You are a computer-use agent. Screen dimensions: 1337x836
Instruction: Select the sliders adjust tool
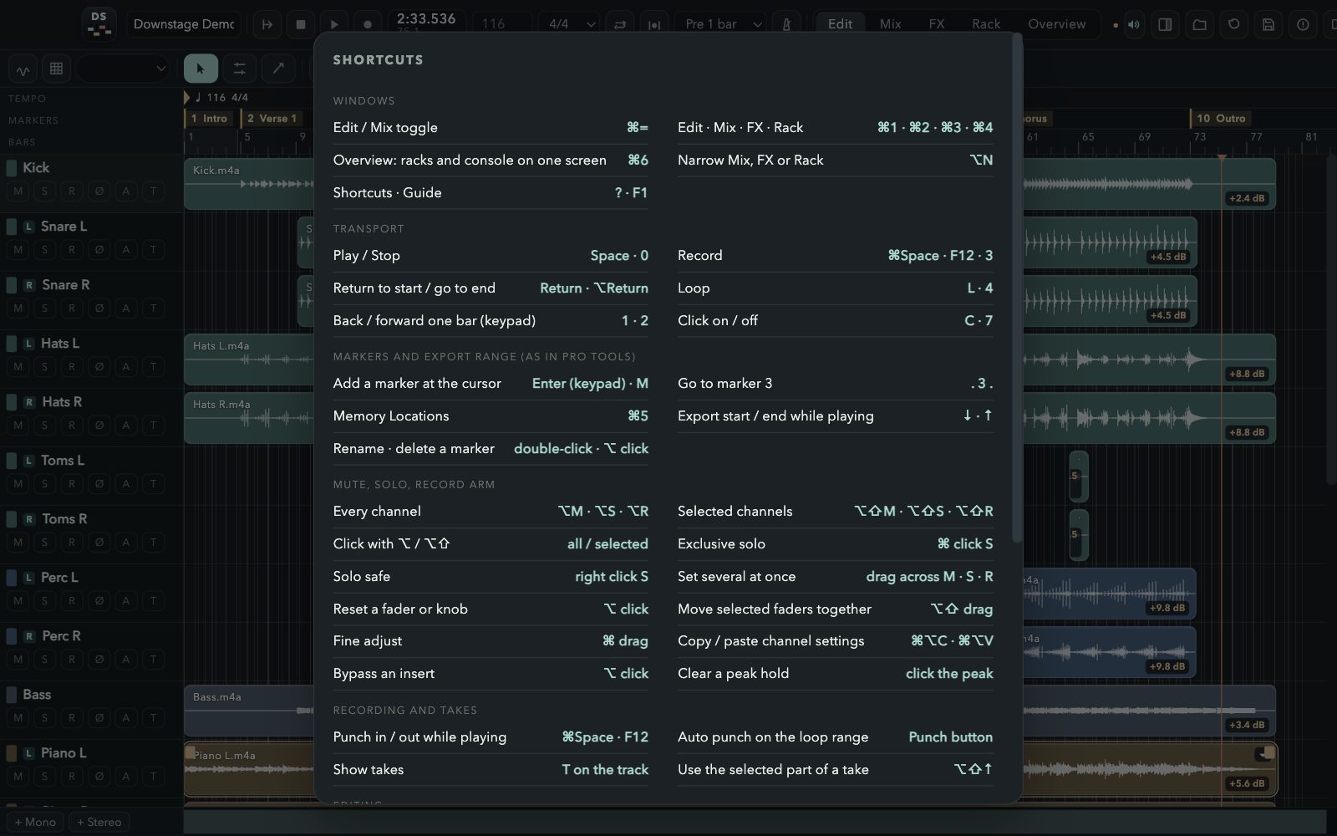(x=240, y=69)
